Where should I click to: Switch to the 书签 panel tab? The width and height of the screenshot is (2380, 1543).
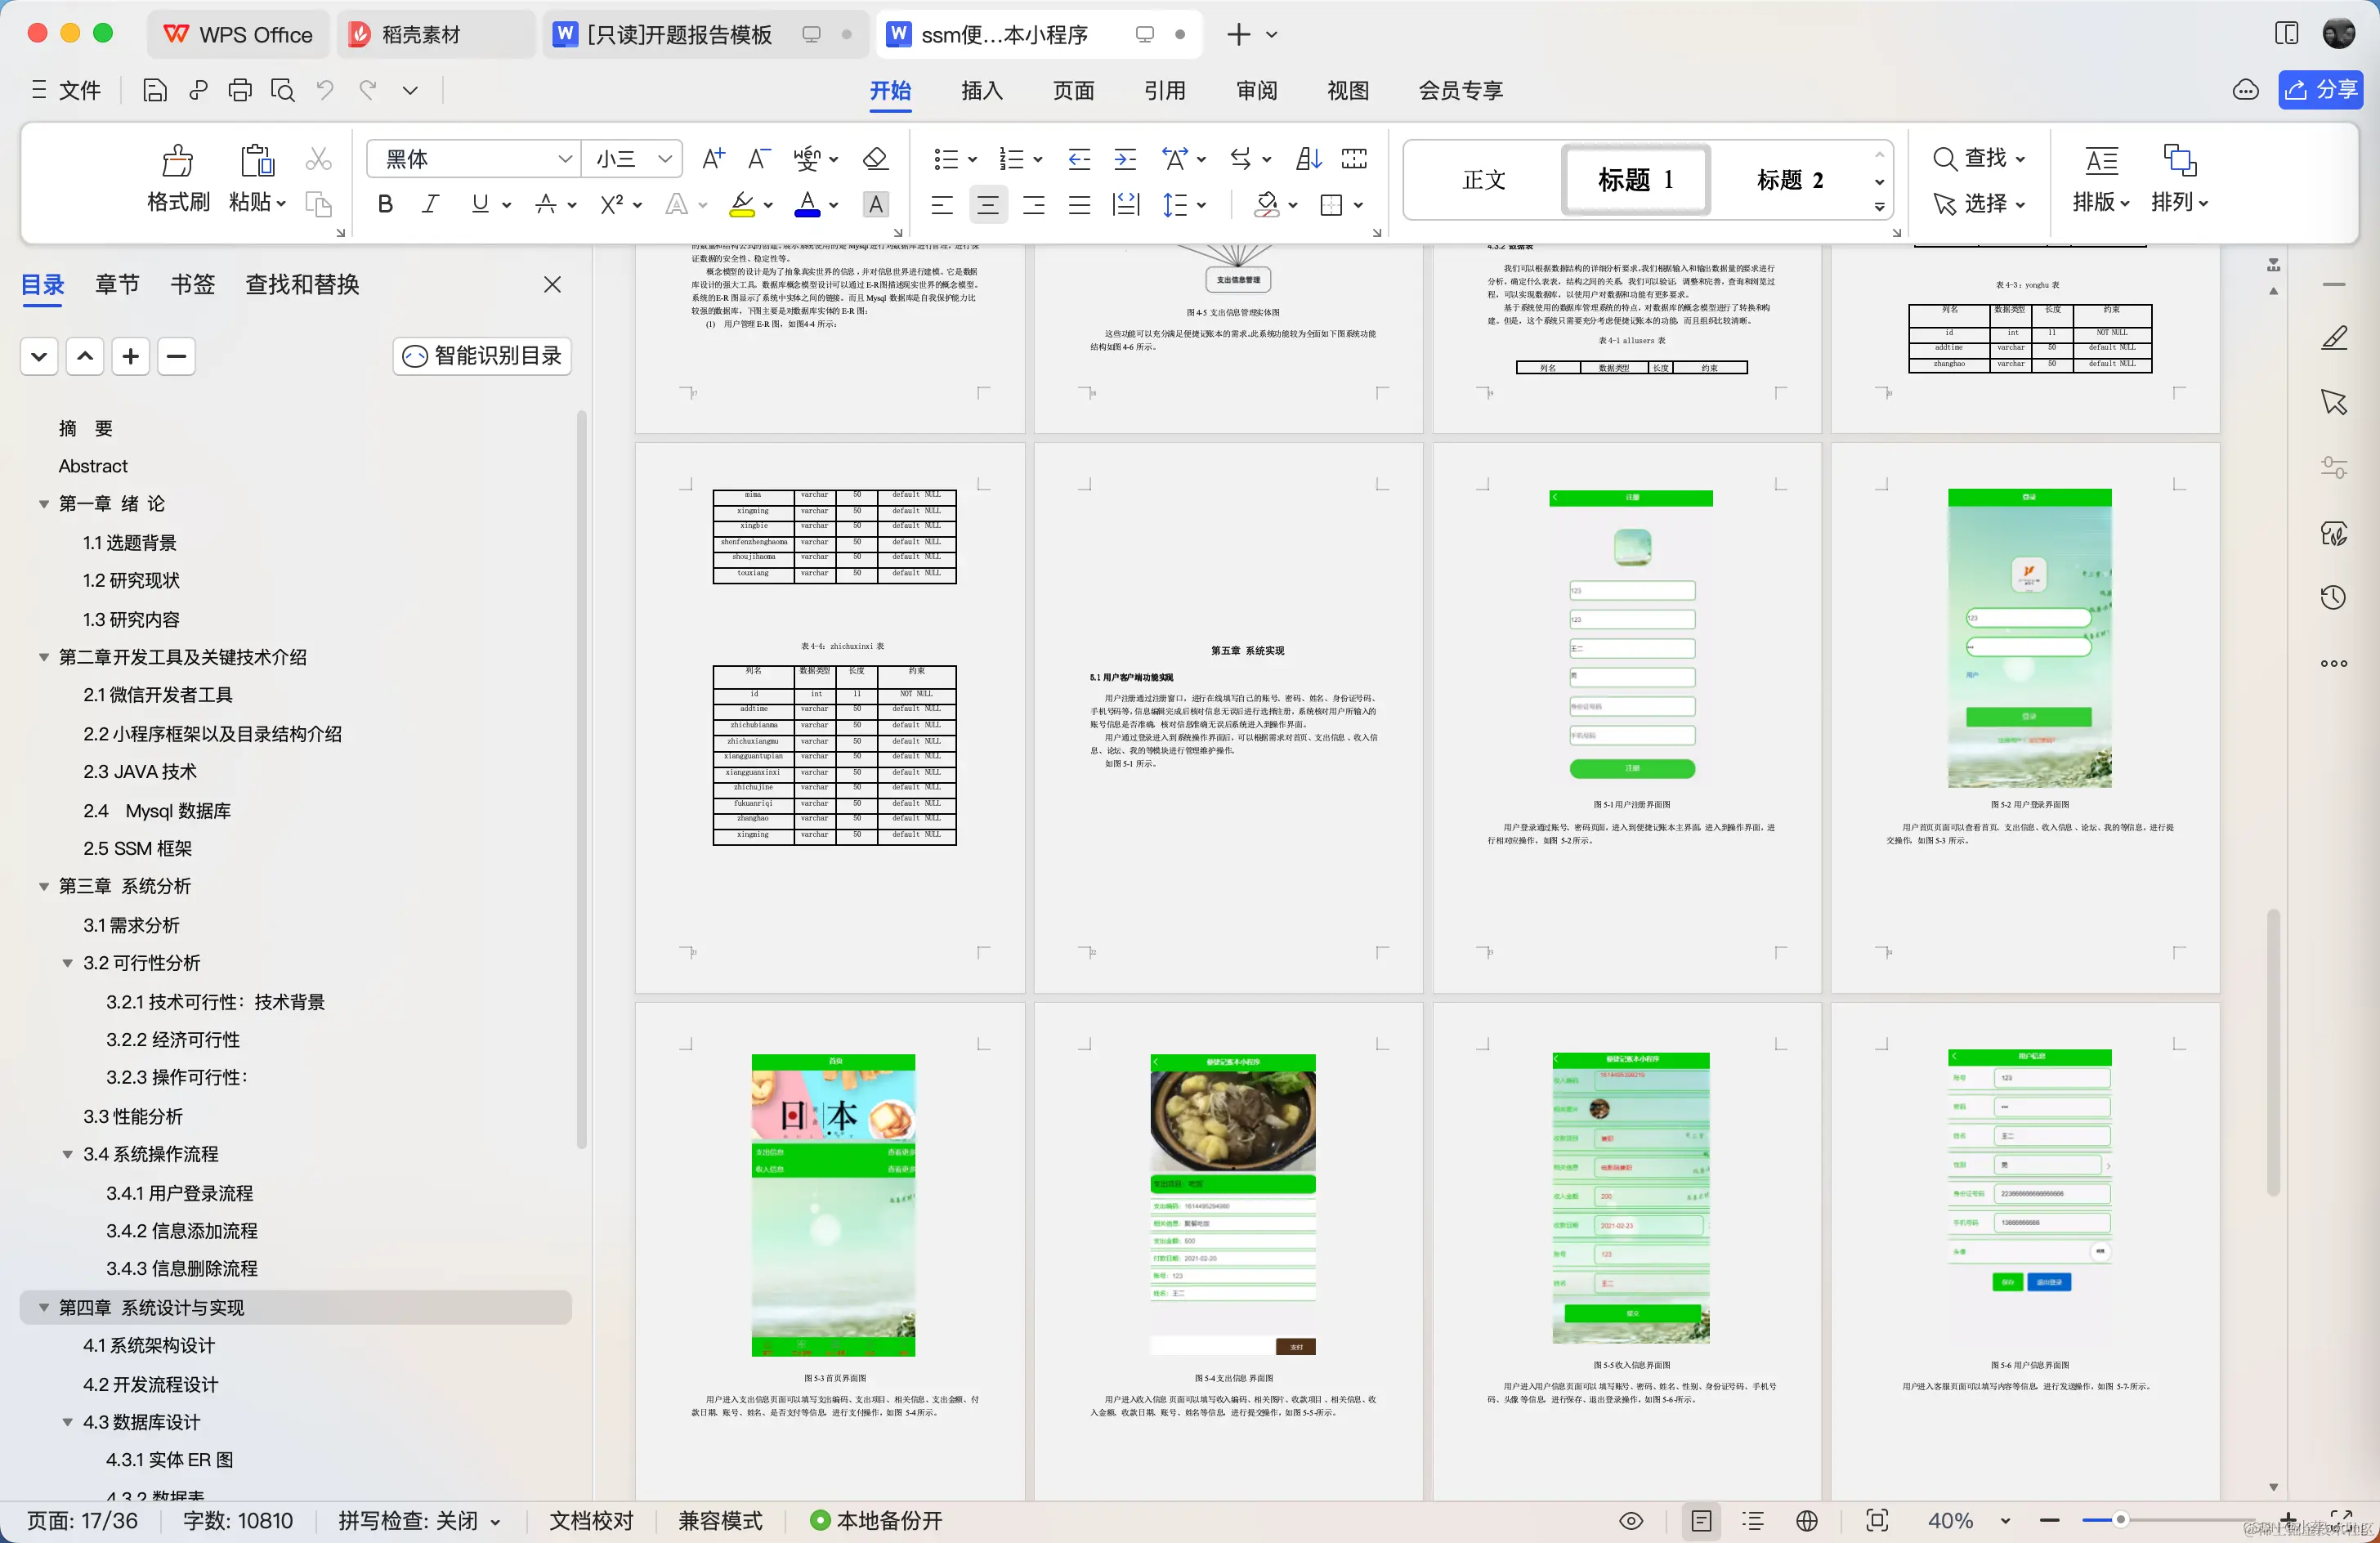click(x=192, y=284)
